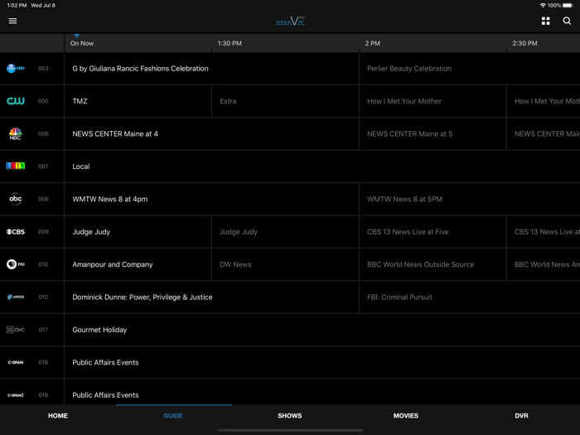Open the GUIDE tab
The height and width of the screenshot is (435, 580).
[173, 416]
